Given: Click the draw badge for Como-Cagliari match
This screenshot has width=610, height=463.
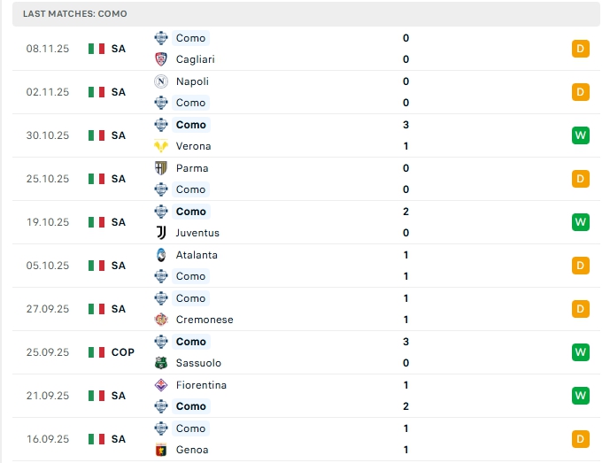Looking at the screenshot, I should [x=580, y=49].
